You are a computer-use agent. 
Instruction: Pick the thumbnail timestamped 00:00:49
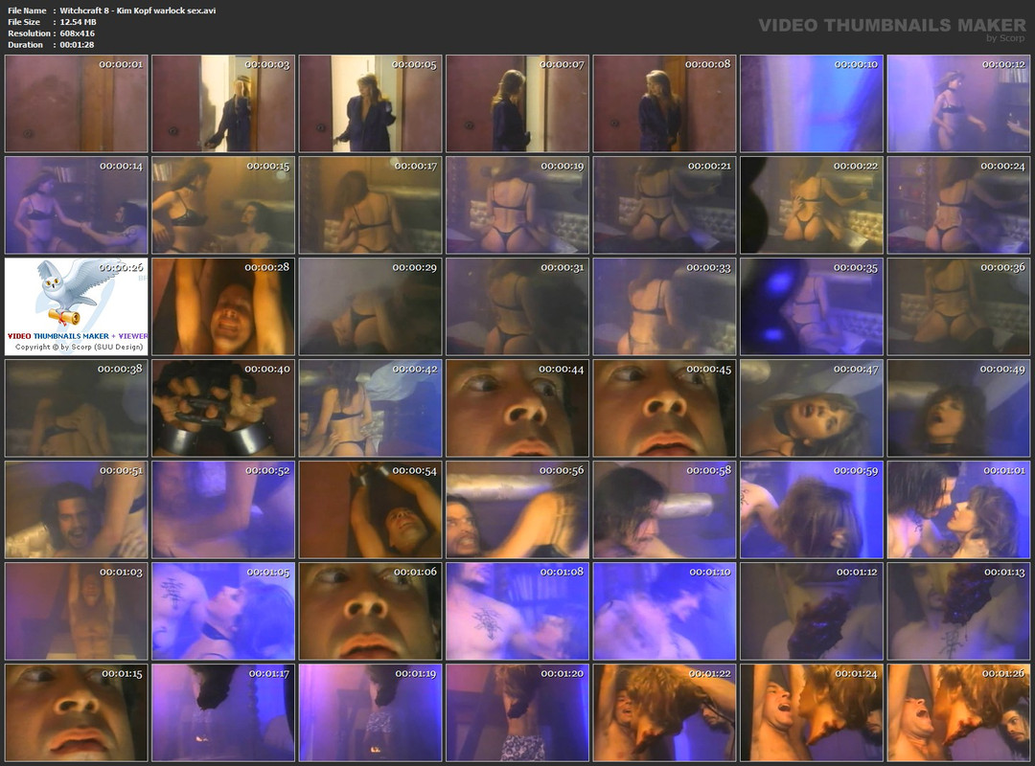[958, 409]
